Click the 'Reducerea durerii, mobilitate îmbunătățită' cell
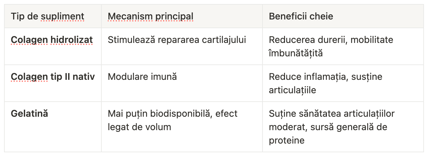 tap(343, 46)
